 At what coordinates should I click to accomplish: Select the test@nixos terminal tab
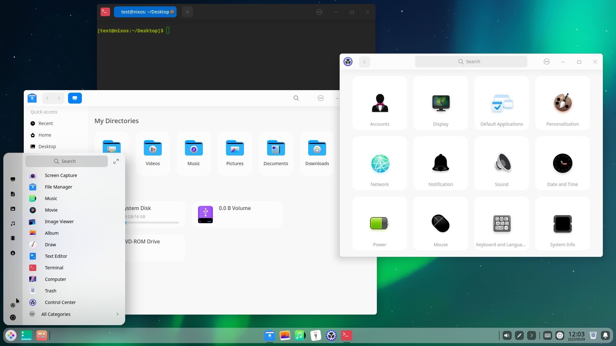click(x=145, y=12)
